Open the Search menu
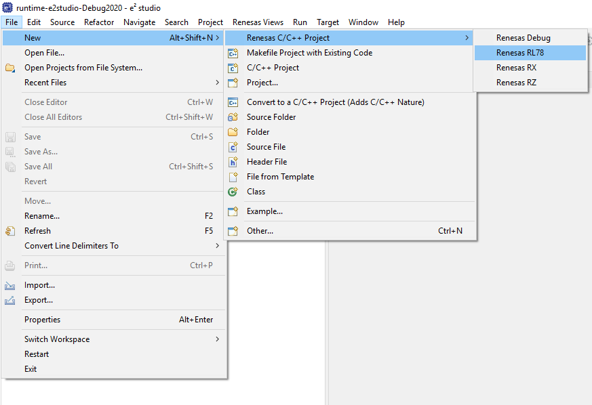The height and width of the screenshot is (405, 592). [x=176, y=22]
